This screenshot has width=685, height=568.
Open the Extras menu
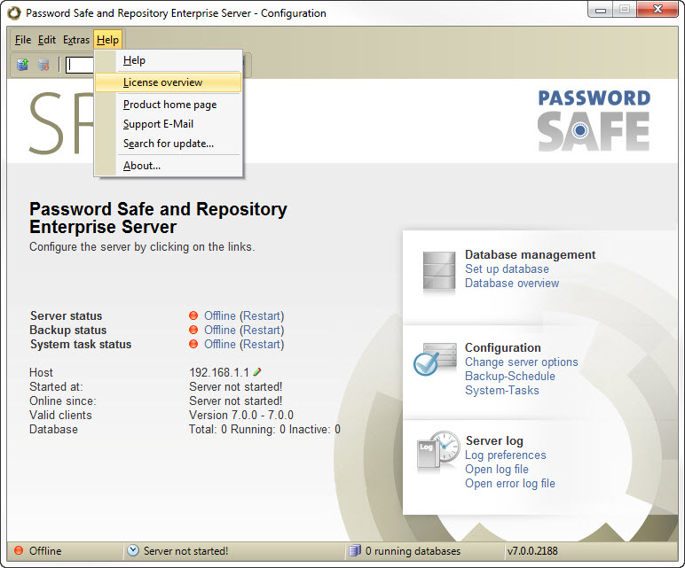[x=76, y=40]
